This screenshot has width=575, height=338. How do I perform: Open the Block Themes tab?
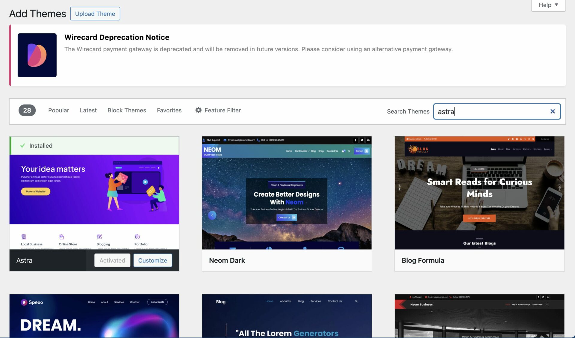(x=127, y=110)
